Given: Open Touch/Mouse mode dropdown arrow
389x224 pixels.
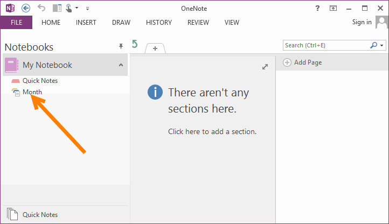Looking at the screenshot, I should tap(77, 8).
